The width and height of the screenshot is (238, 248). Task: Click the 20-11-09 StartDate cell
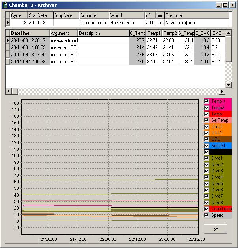(x=41, y=23)
